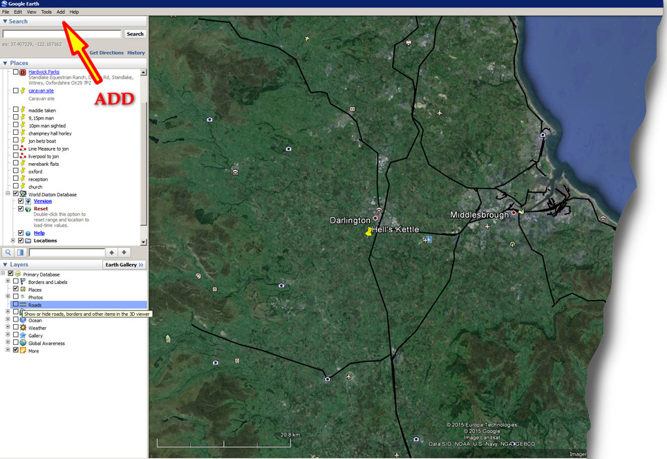Collapse the Primary Database tree node

[x=3, y=274]
